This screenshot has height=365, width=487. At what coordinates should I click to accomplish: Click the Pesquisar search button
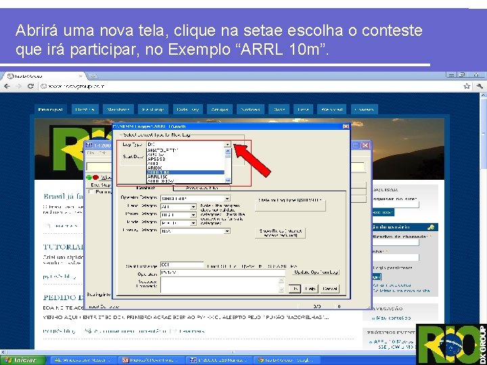(x=383, y=213)
